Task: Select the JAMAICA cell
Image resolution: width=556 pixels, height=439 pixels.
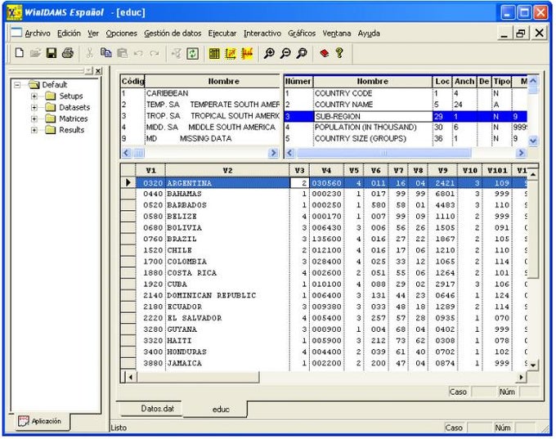Action: tap(227, 364)
